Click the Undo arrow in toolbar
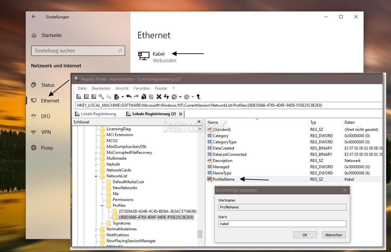Viewport: 391px width, 252px height. click(x=129, y=97)
